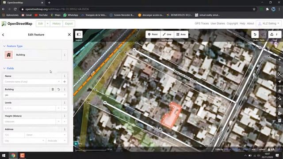Zoom in on the map
Screen dimensions: 283x159
tap(279, 60)
